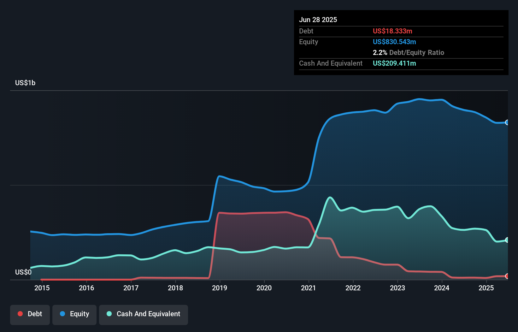Select the 2017 x-axis label

(x=131, y=288)
